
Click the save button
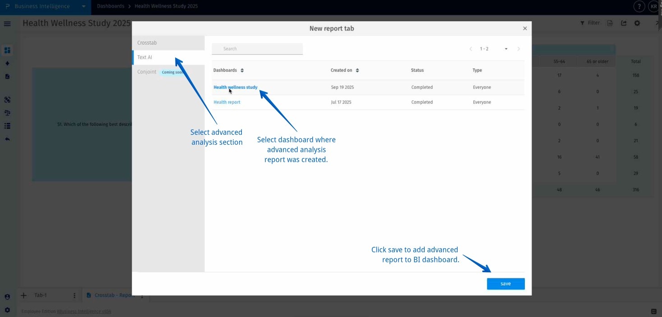pos(506,284)
